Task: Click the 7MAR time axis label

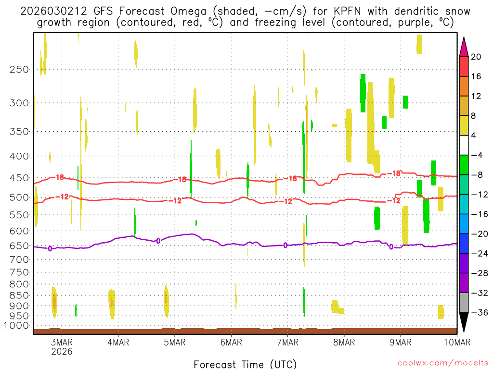Action: [288, 342]
